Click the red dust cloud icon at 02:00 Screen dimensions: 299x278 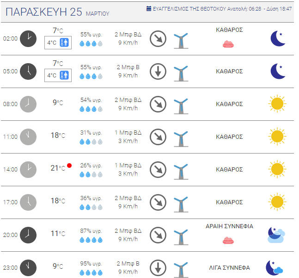228,44
